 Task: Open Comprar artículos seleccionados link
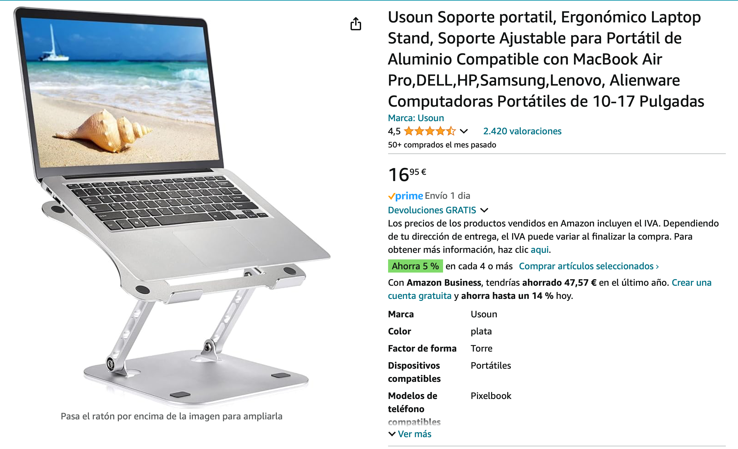tap(589, 266)
